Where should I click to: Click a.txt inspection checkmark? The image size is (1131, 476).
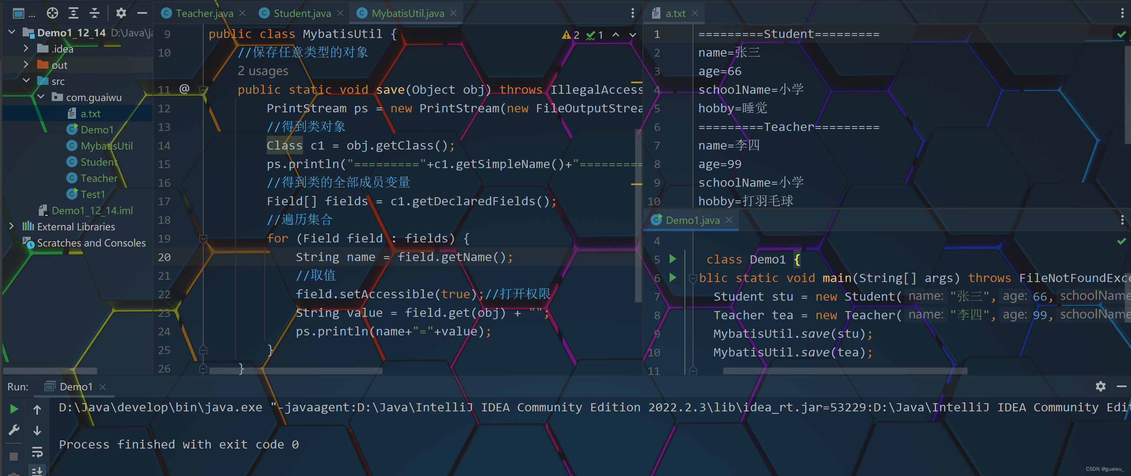click(1122, 34)
